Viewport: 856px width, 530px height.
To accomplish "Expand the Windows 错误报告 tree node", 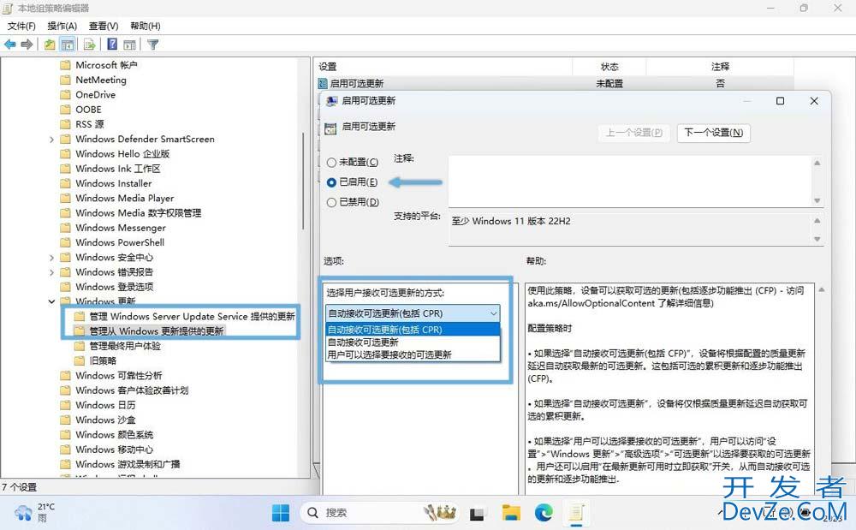I will click(x=51, y=271).
